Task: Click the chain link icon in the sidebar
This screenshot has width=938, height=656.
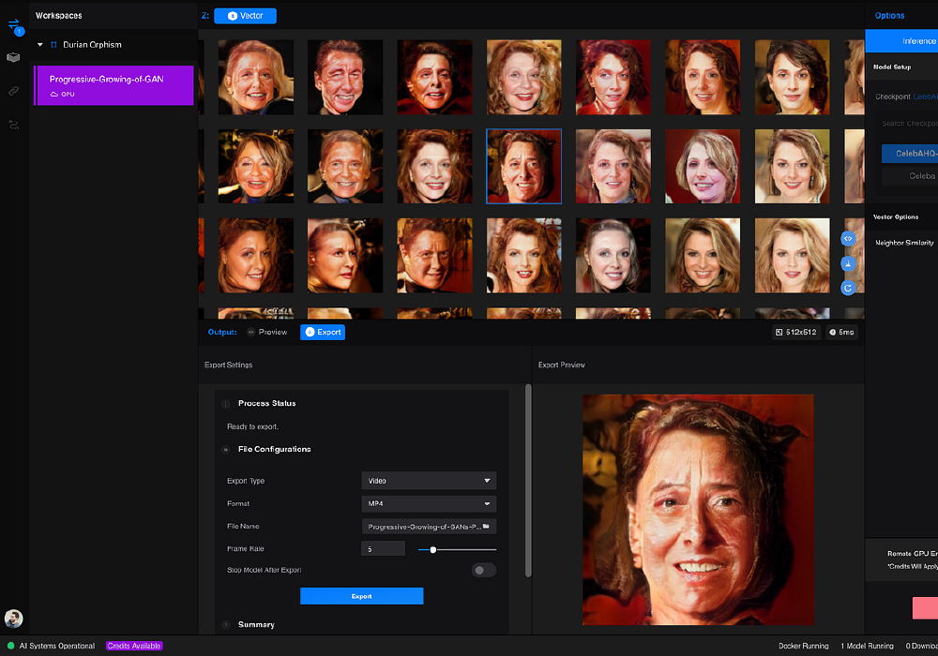Action: [x=13, y=91]
